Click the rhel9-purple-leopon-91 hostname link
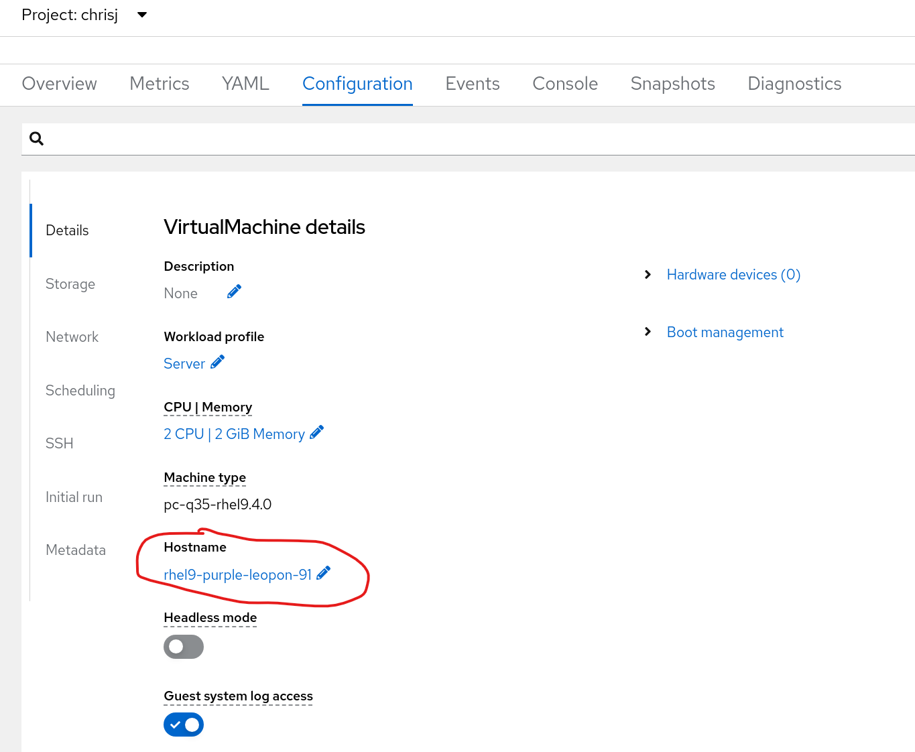Image resolution: width=915 pixels, height=752 pixels. point(237,575)
